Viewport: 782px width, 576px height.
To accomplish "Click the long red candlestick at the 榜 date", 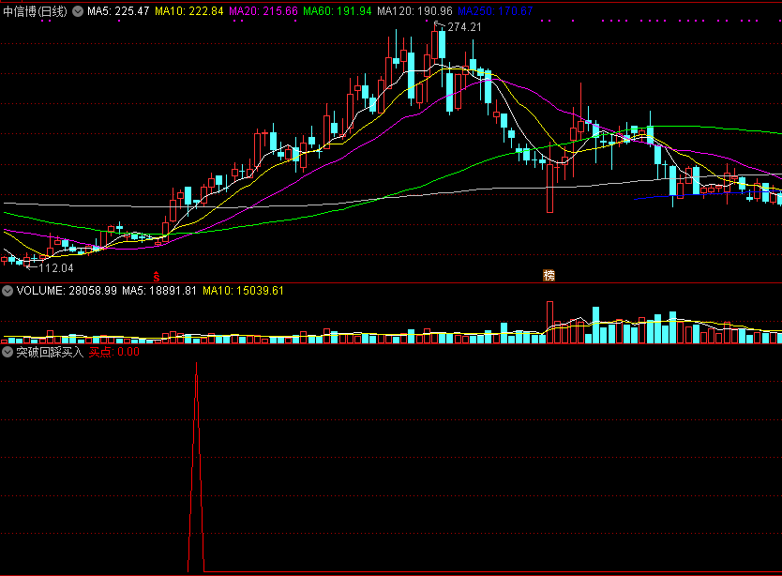I will pos(550,189).
